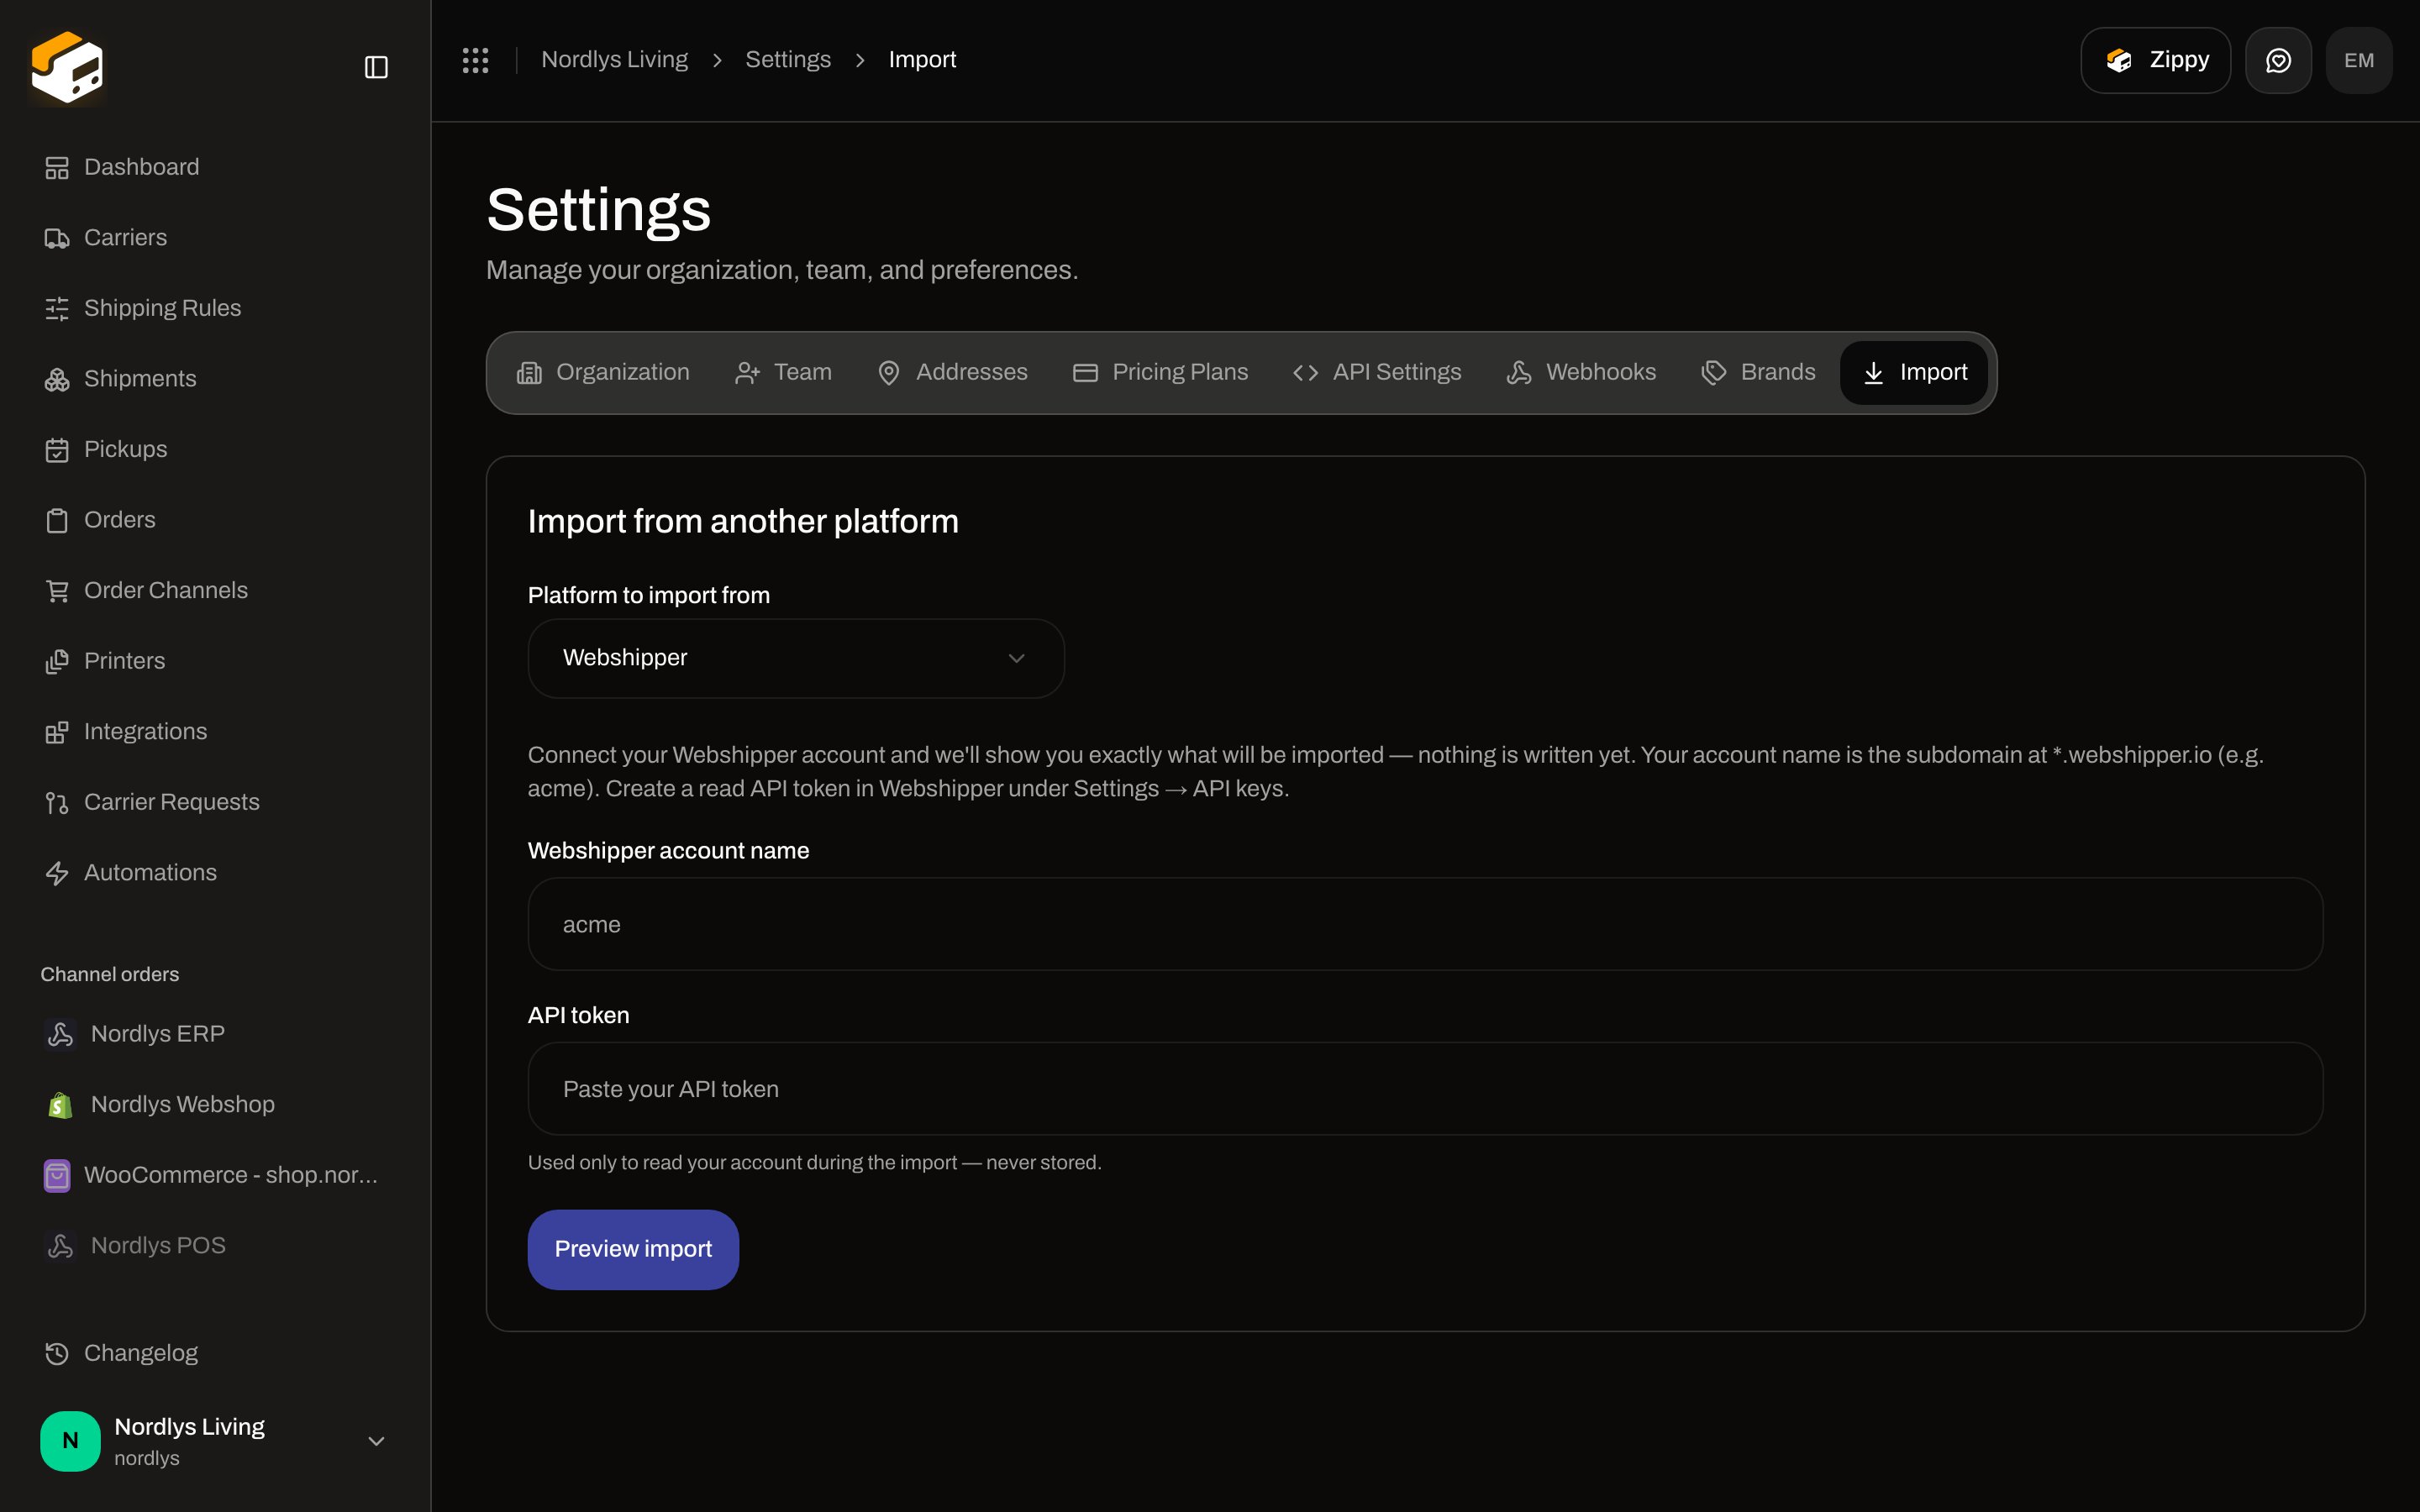Open WooCommerce - shop.nor... channel orders
This screenshot has height=1512, width=2420.
coord(215,1175)
